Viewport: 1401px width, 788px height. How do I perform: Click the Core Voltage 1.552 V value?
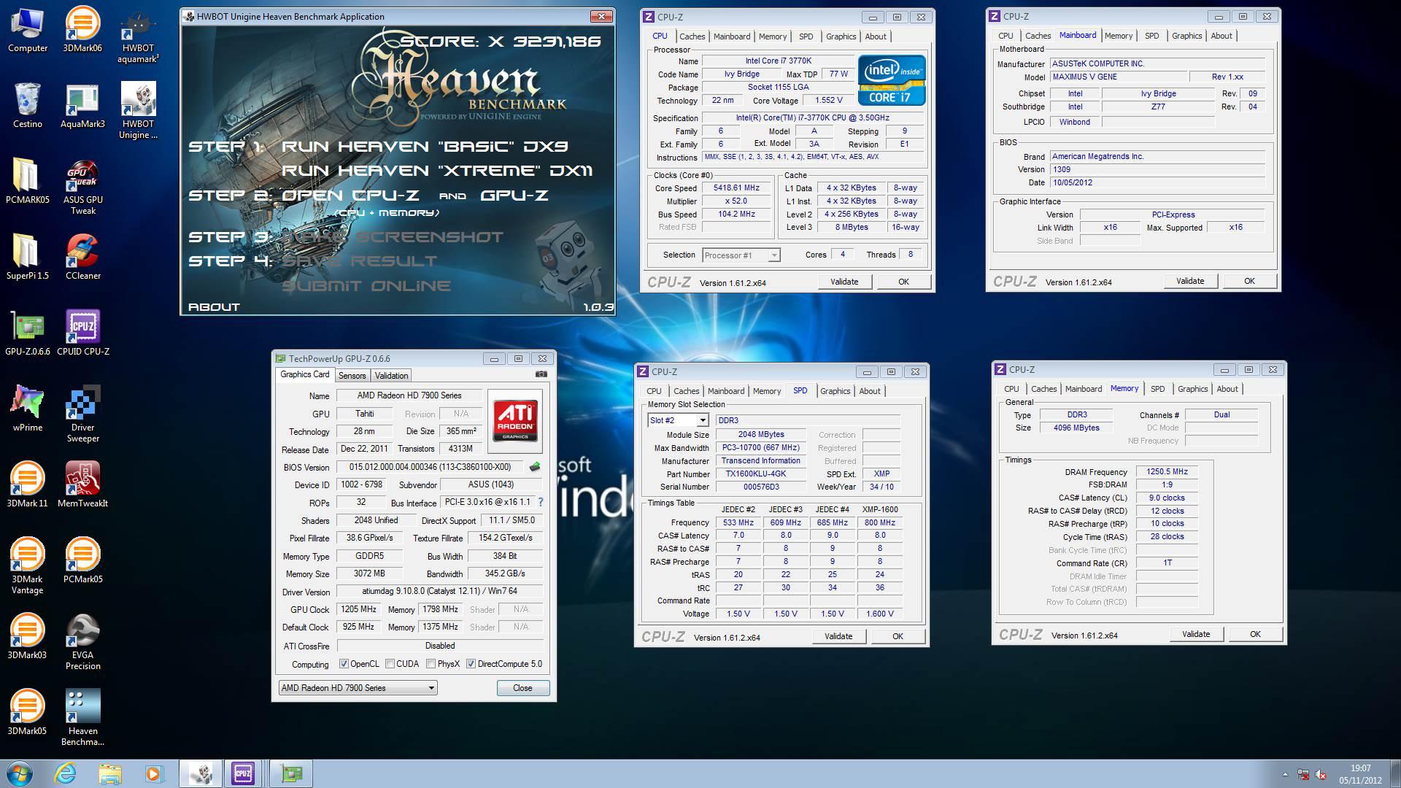(x=829, y=100)
